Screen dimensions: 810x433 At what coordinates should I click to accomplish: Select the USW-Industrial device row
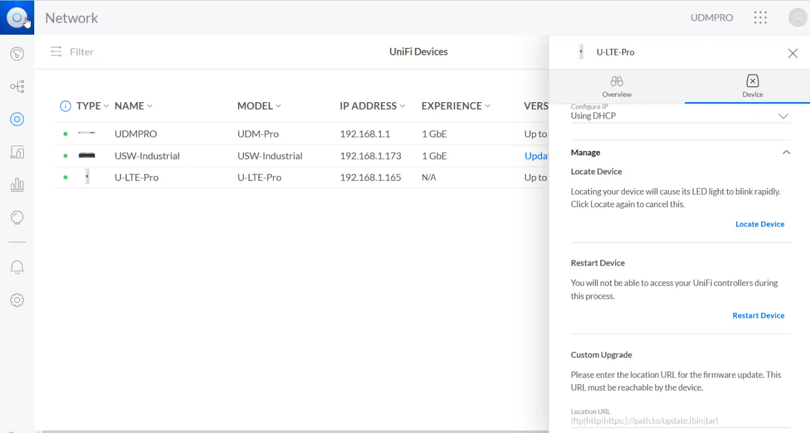[x=147, y=156]
